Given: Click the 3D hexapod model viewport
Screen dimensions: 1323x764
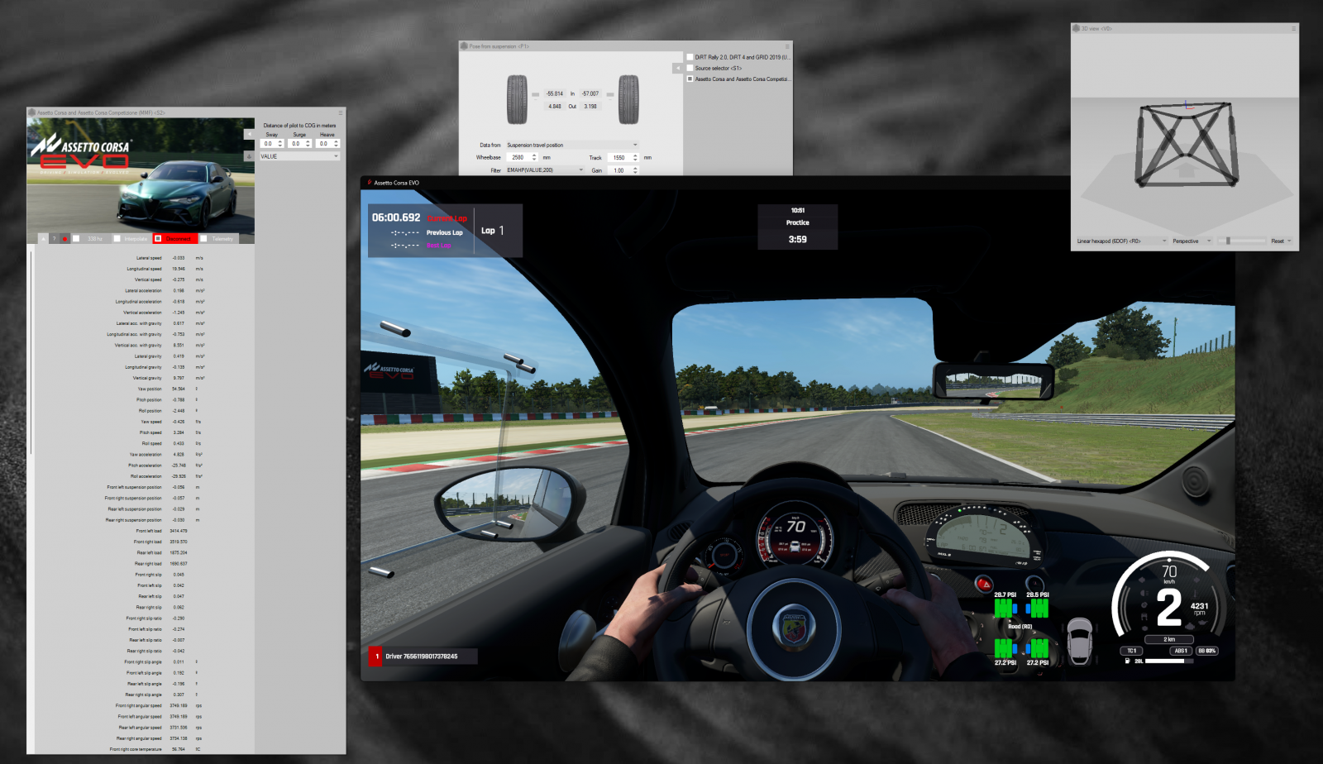Looking at the screenshot, I should pos(1185,134).
